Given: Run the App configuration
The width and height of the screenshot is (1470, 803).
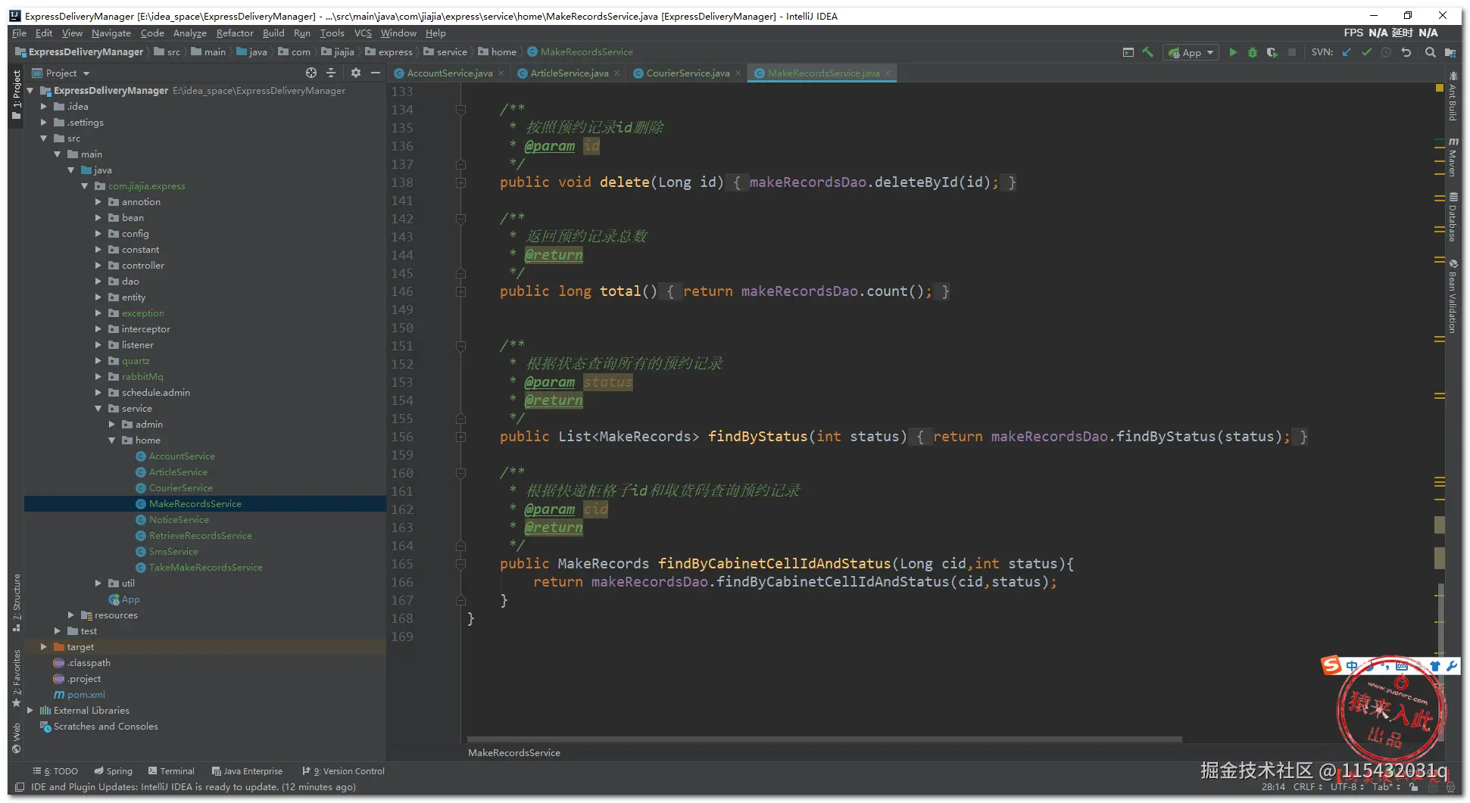Looking at the screenshot, I should [x=1233, y=52].
